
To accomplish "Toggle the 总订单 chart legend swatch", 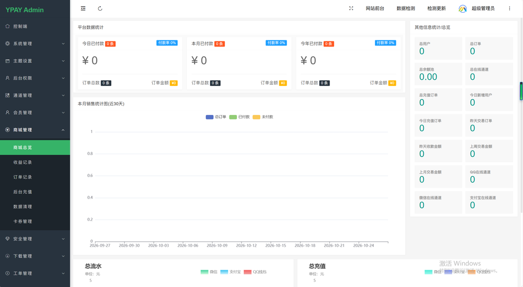I will [x=209, y=117].
